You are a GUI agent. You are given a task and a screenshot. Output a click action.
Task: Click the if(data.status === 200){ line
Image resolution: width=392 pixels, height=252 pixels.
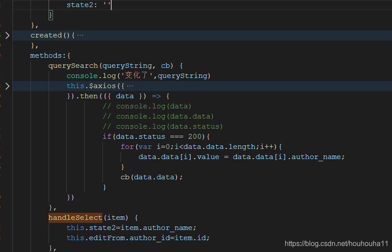coord(156,137)
